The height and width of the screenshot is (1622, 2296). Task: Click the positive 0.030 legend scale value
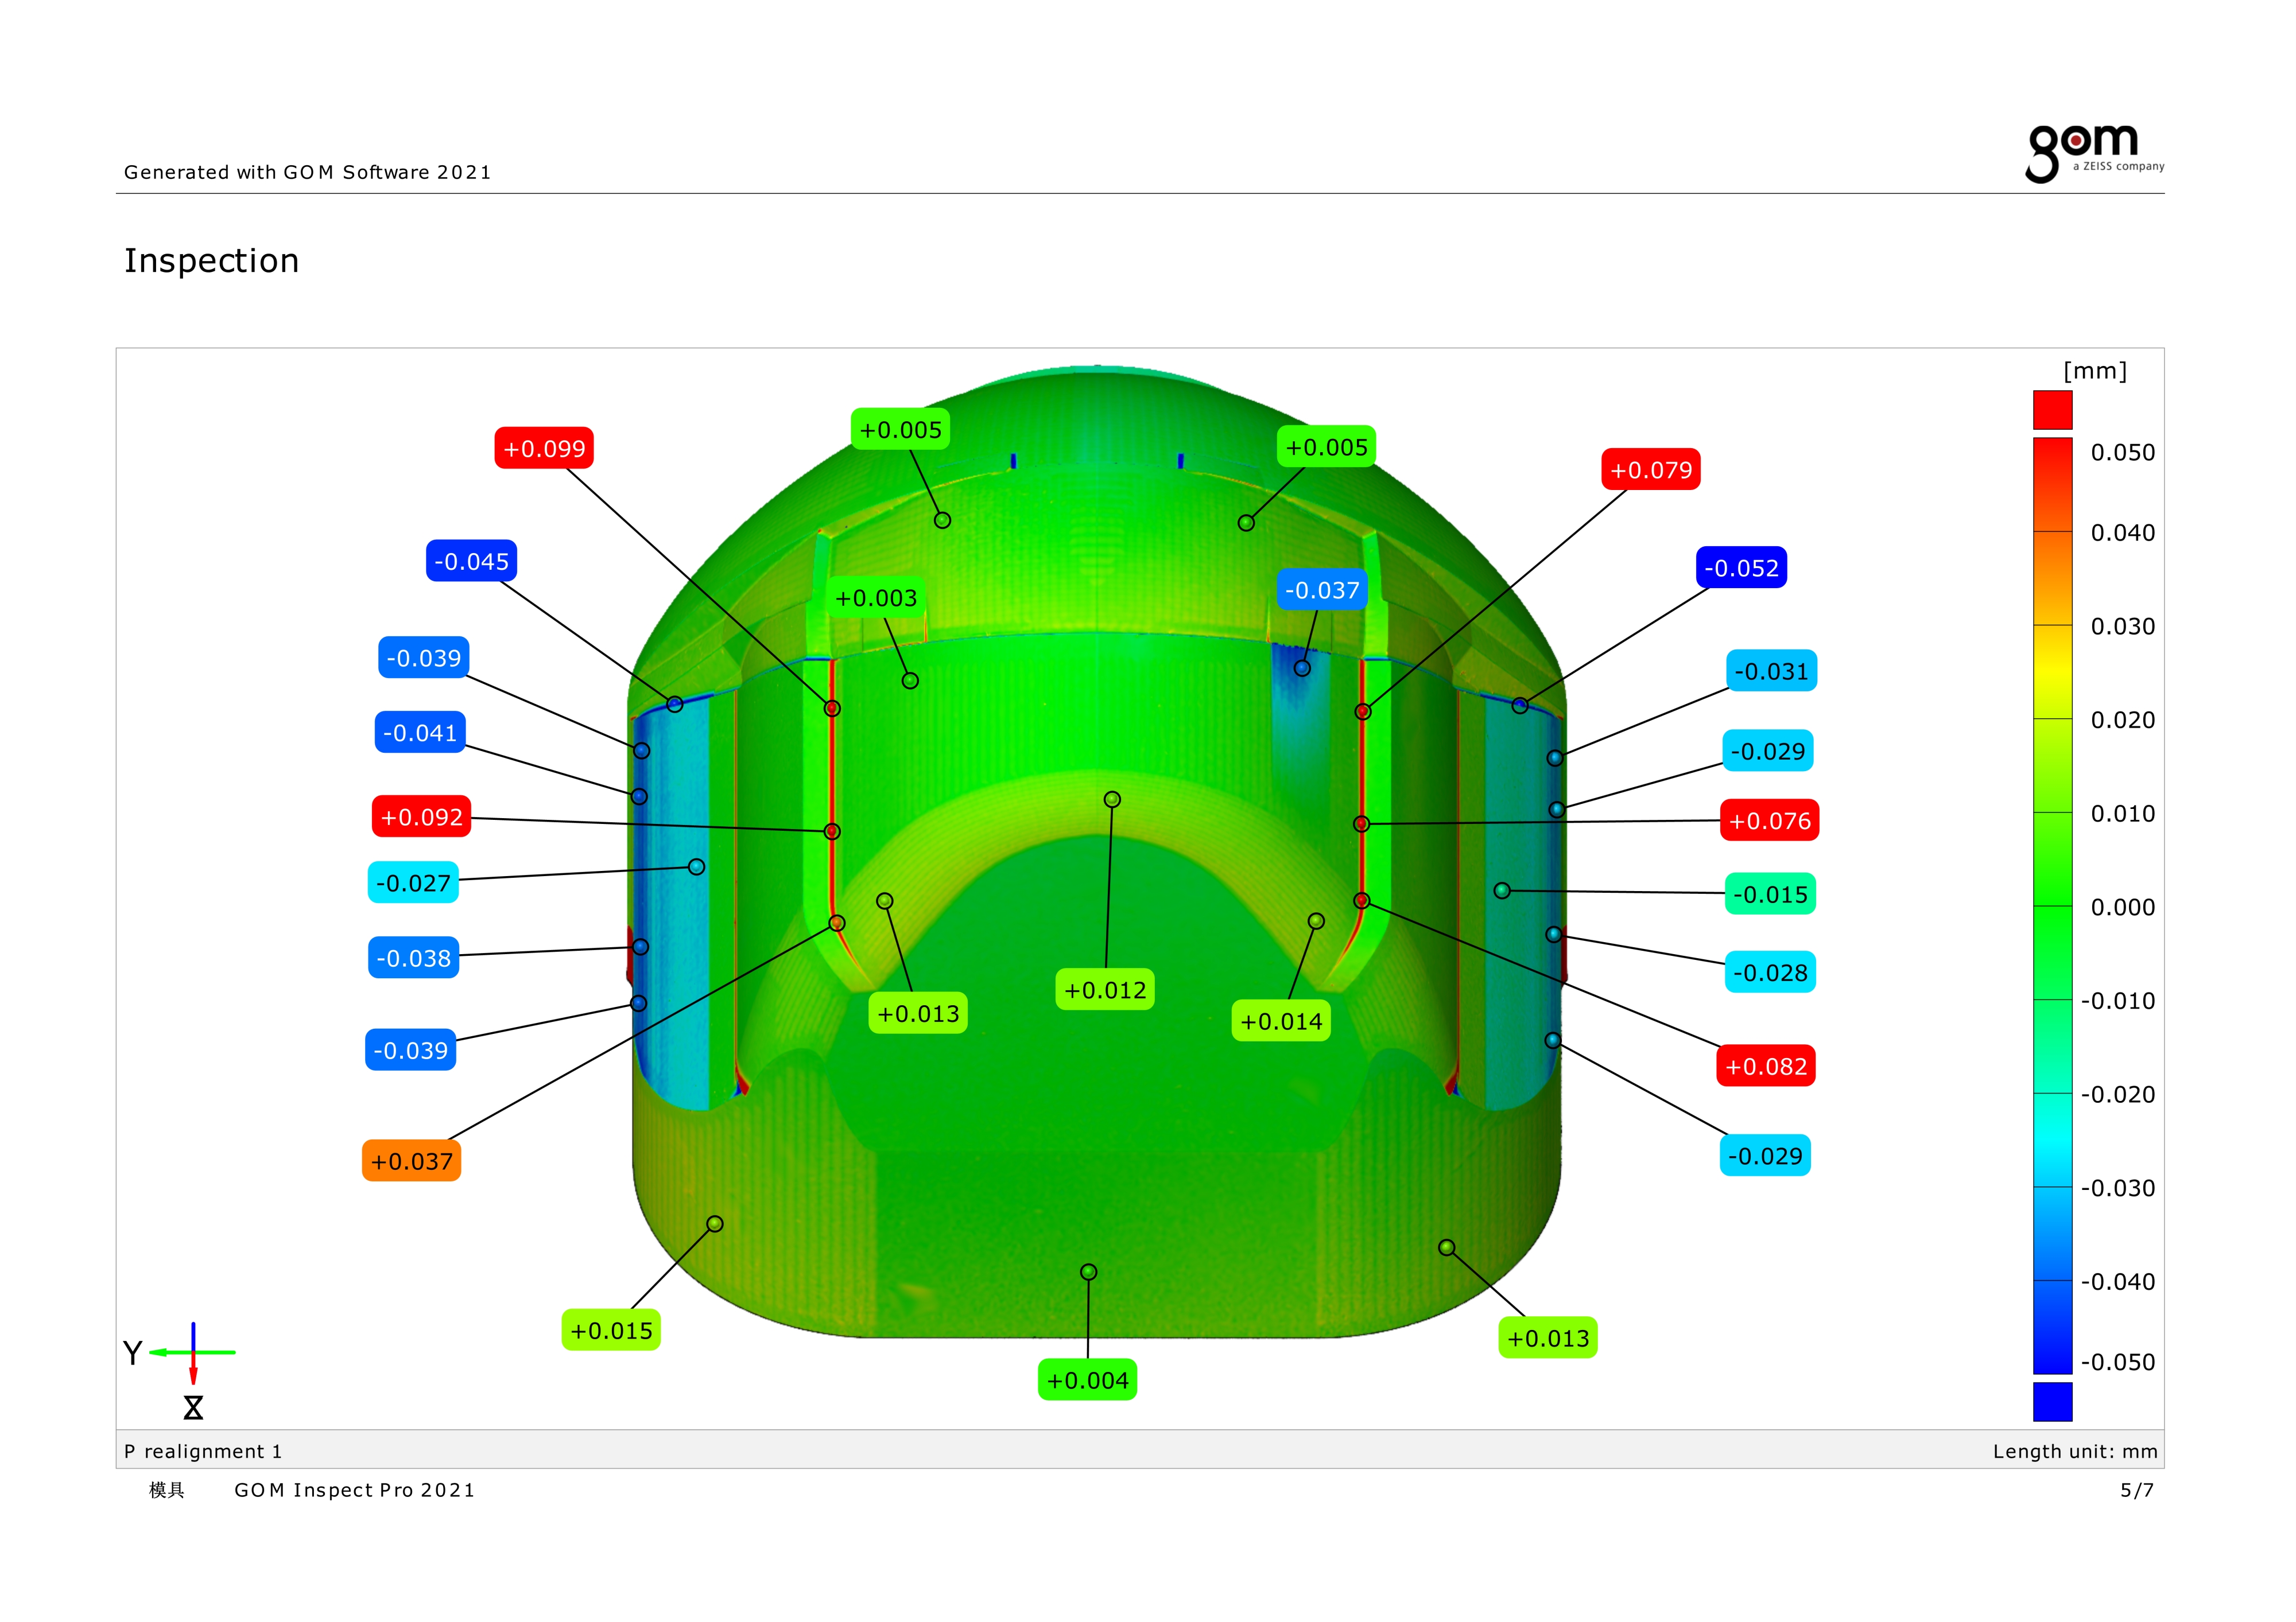click(2123, 627)
